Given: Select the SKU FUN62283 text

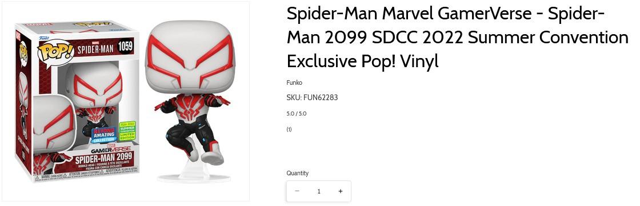Looking at the screenshot, I should coord(312,97).
